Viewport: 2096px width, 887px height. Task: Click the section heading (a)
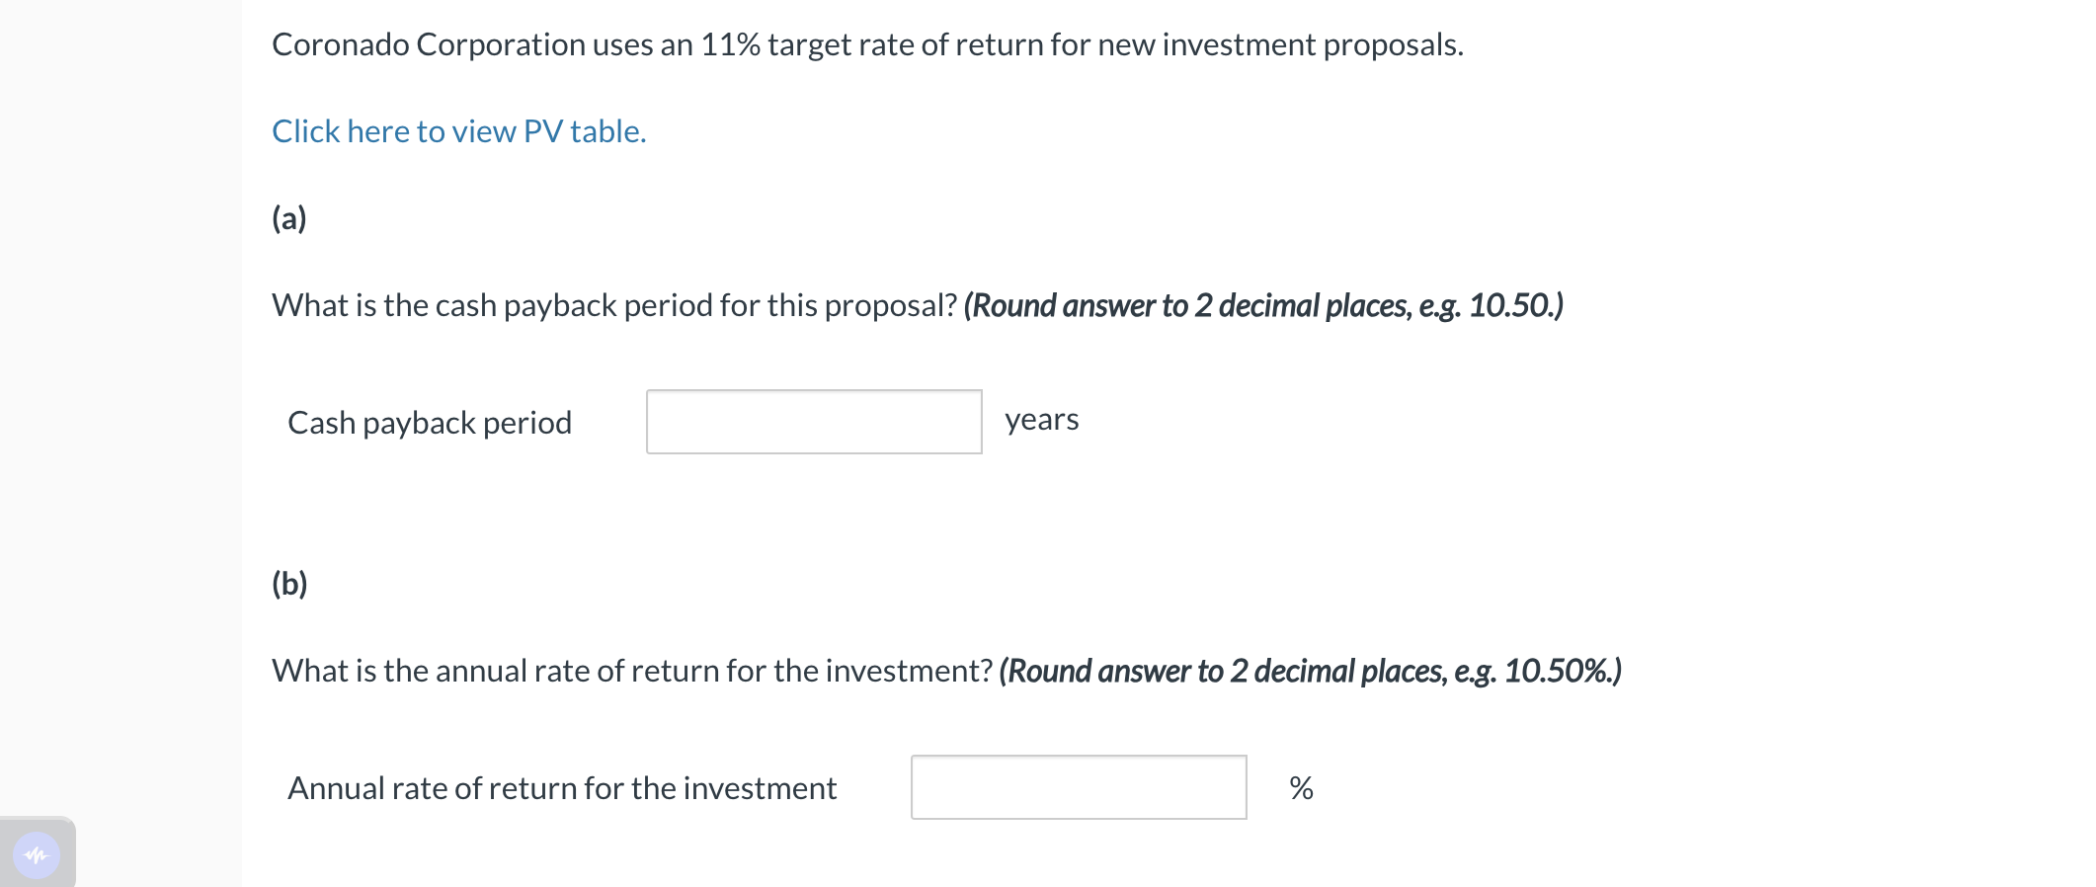click(x=288, y=217)
